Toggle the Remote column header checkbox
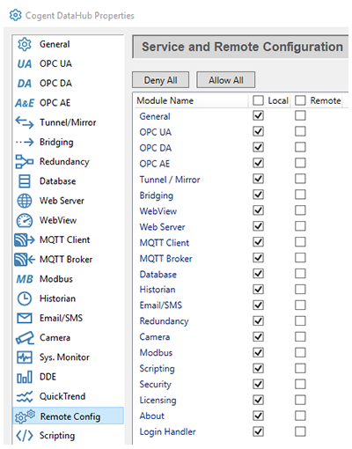352x449 pixels. point(300,100)
